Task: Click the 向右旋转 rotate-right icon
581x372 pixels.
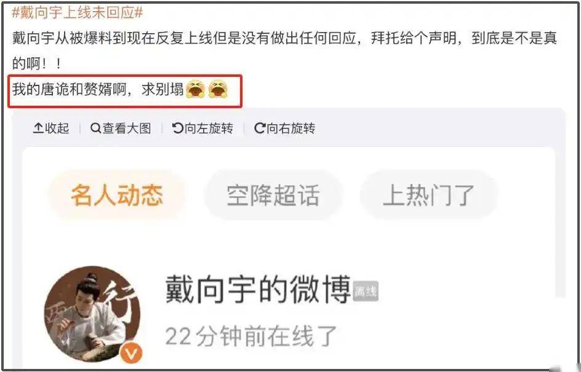Action: [259, 128]
